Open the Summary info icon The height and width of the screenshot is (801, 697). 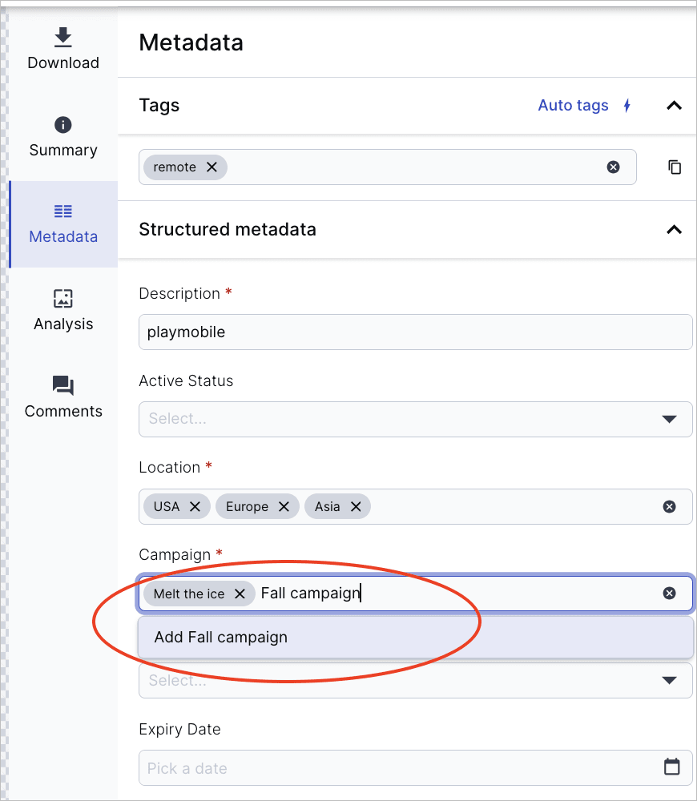(62, 125)
